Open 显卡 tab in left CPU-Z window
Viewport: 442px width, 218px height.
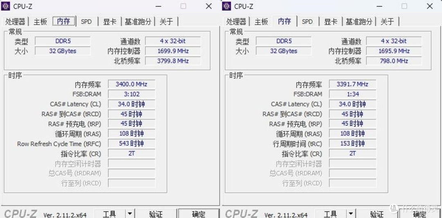tap(110, 22)
